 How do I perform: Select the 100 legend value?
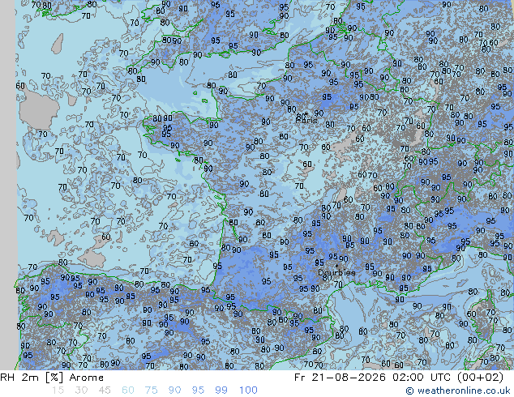(248, 391)
